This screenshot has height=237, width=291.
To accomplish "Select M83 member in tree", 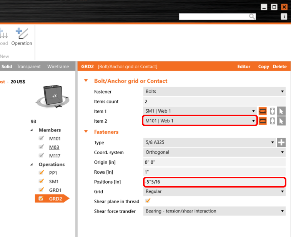I will click(x=54, y=147).
